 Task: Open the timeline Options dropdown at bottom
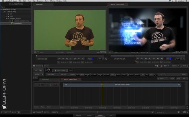pyautogui.click(x=55, y=112)
